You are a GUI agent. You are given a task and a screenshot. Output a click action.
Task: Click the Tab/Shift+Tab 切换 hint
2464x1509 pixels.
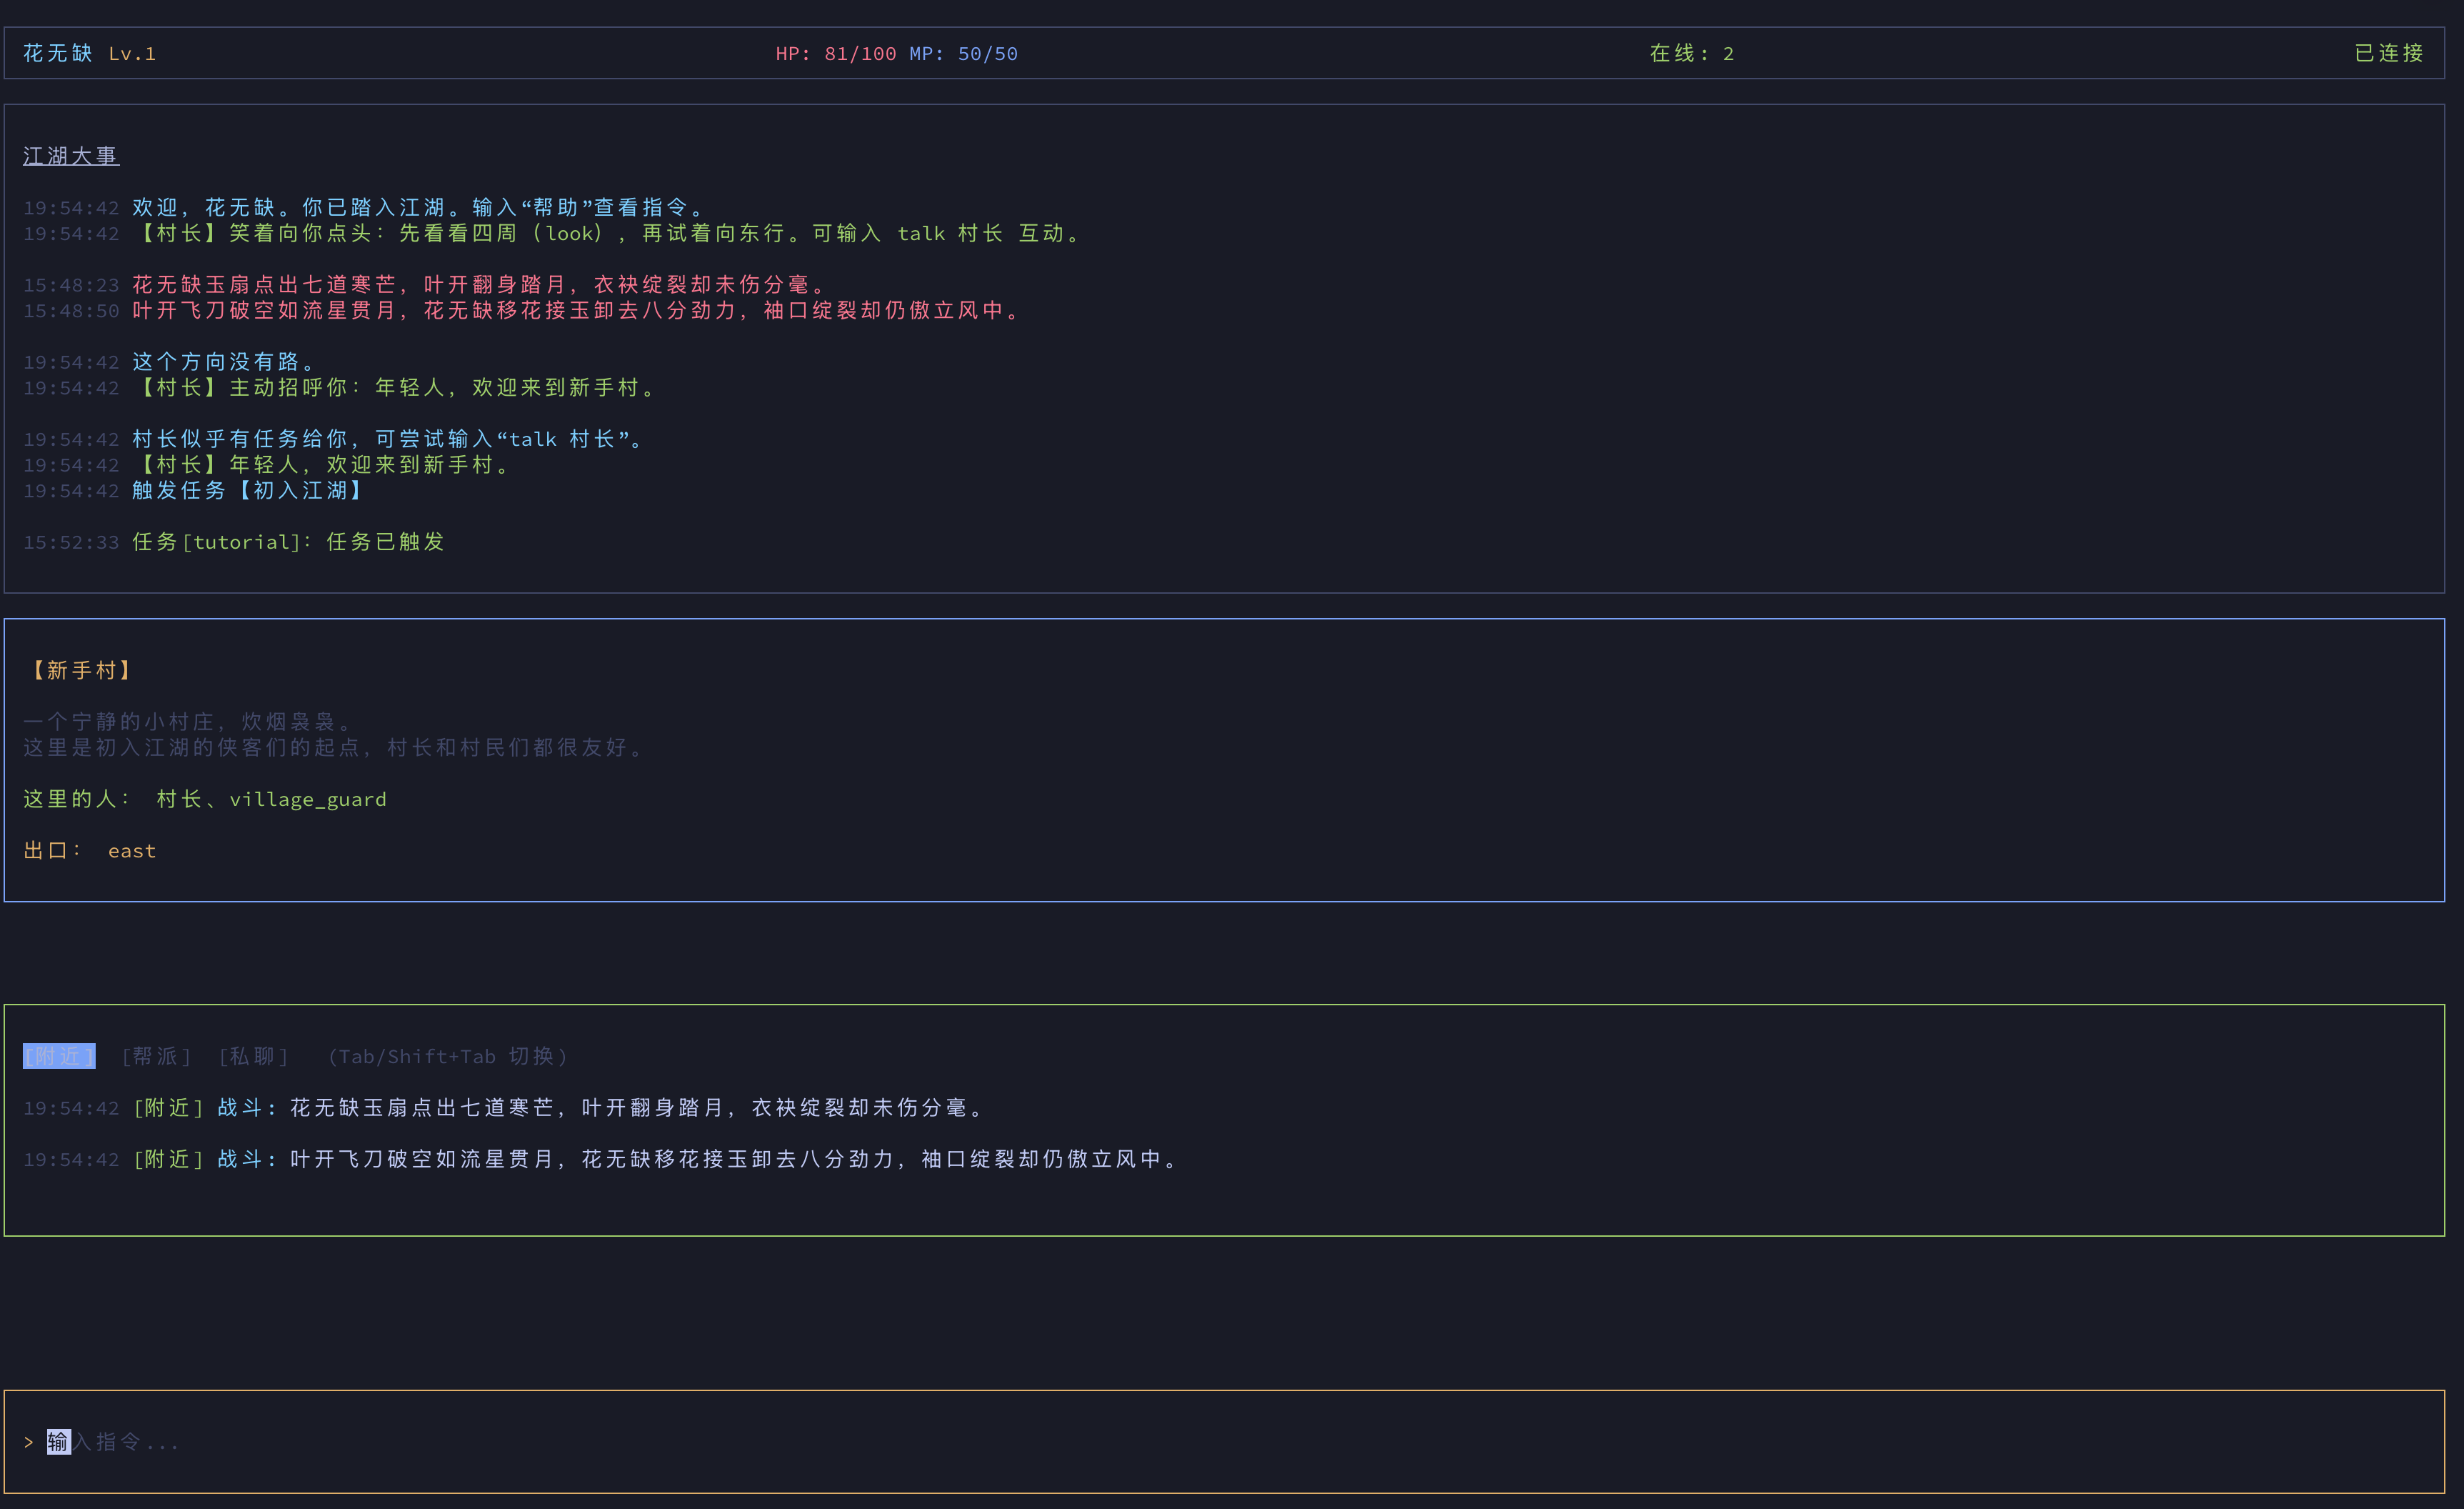click(x=448, y=1056)
